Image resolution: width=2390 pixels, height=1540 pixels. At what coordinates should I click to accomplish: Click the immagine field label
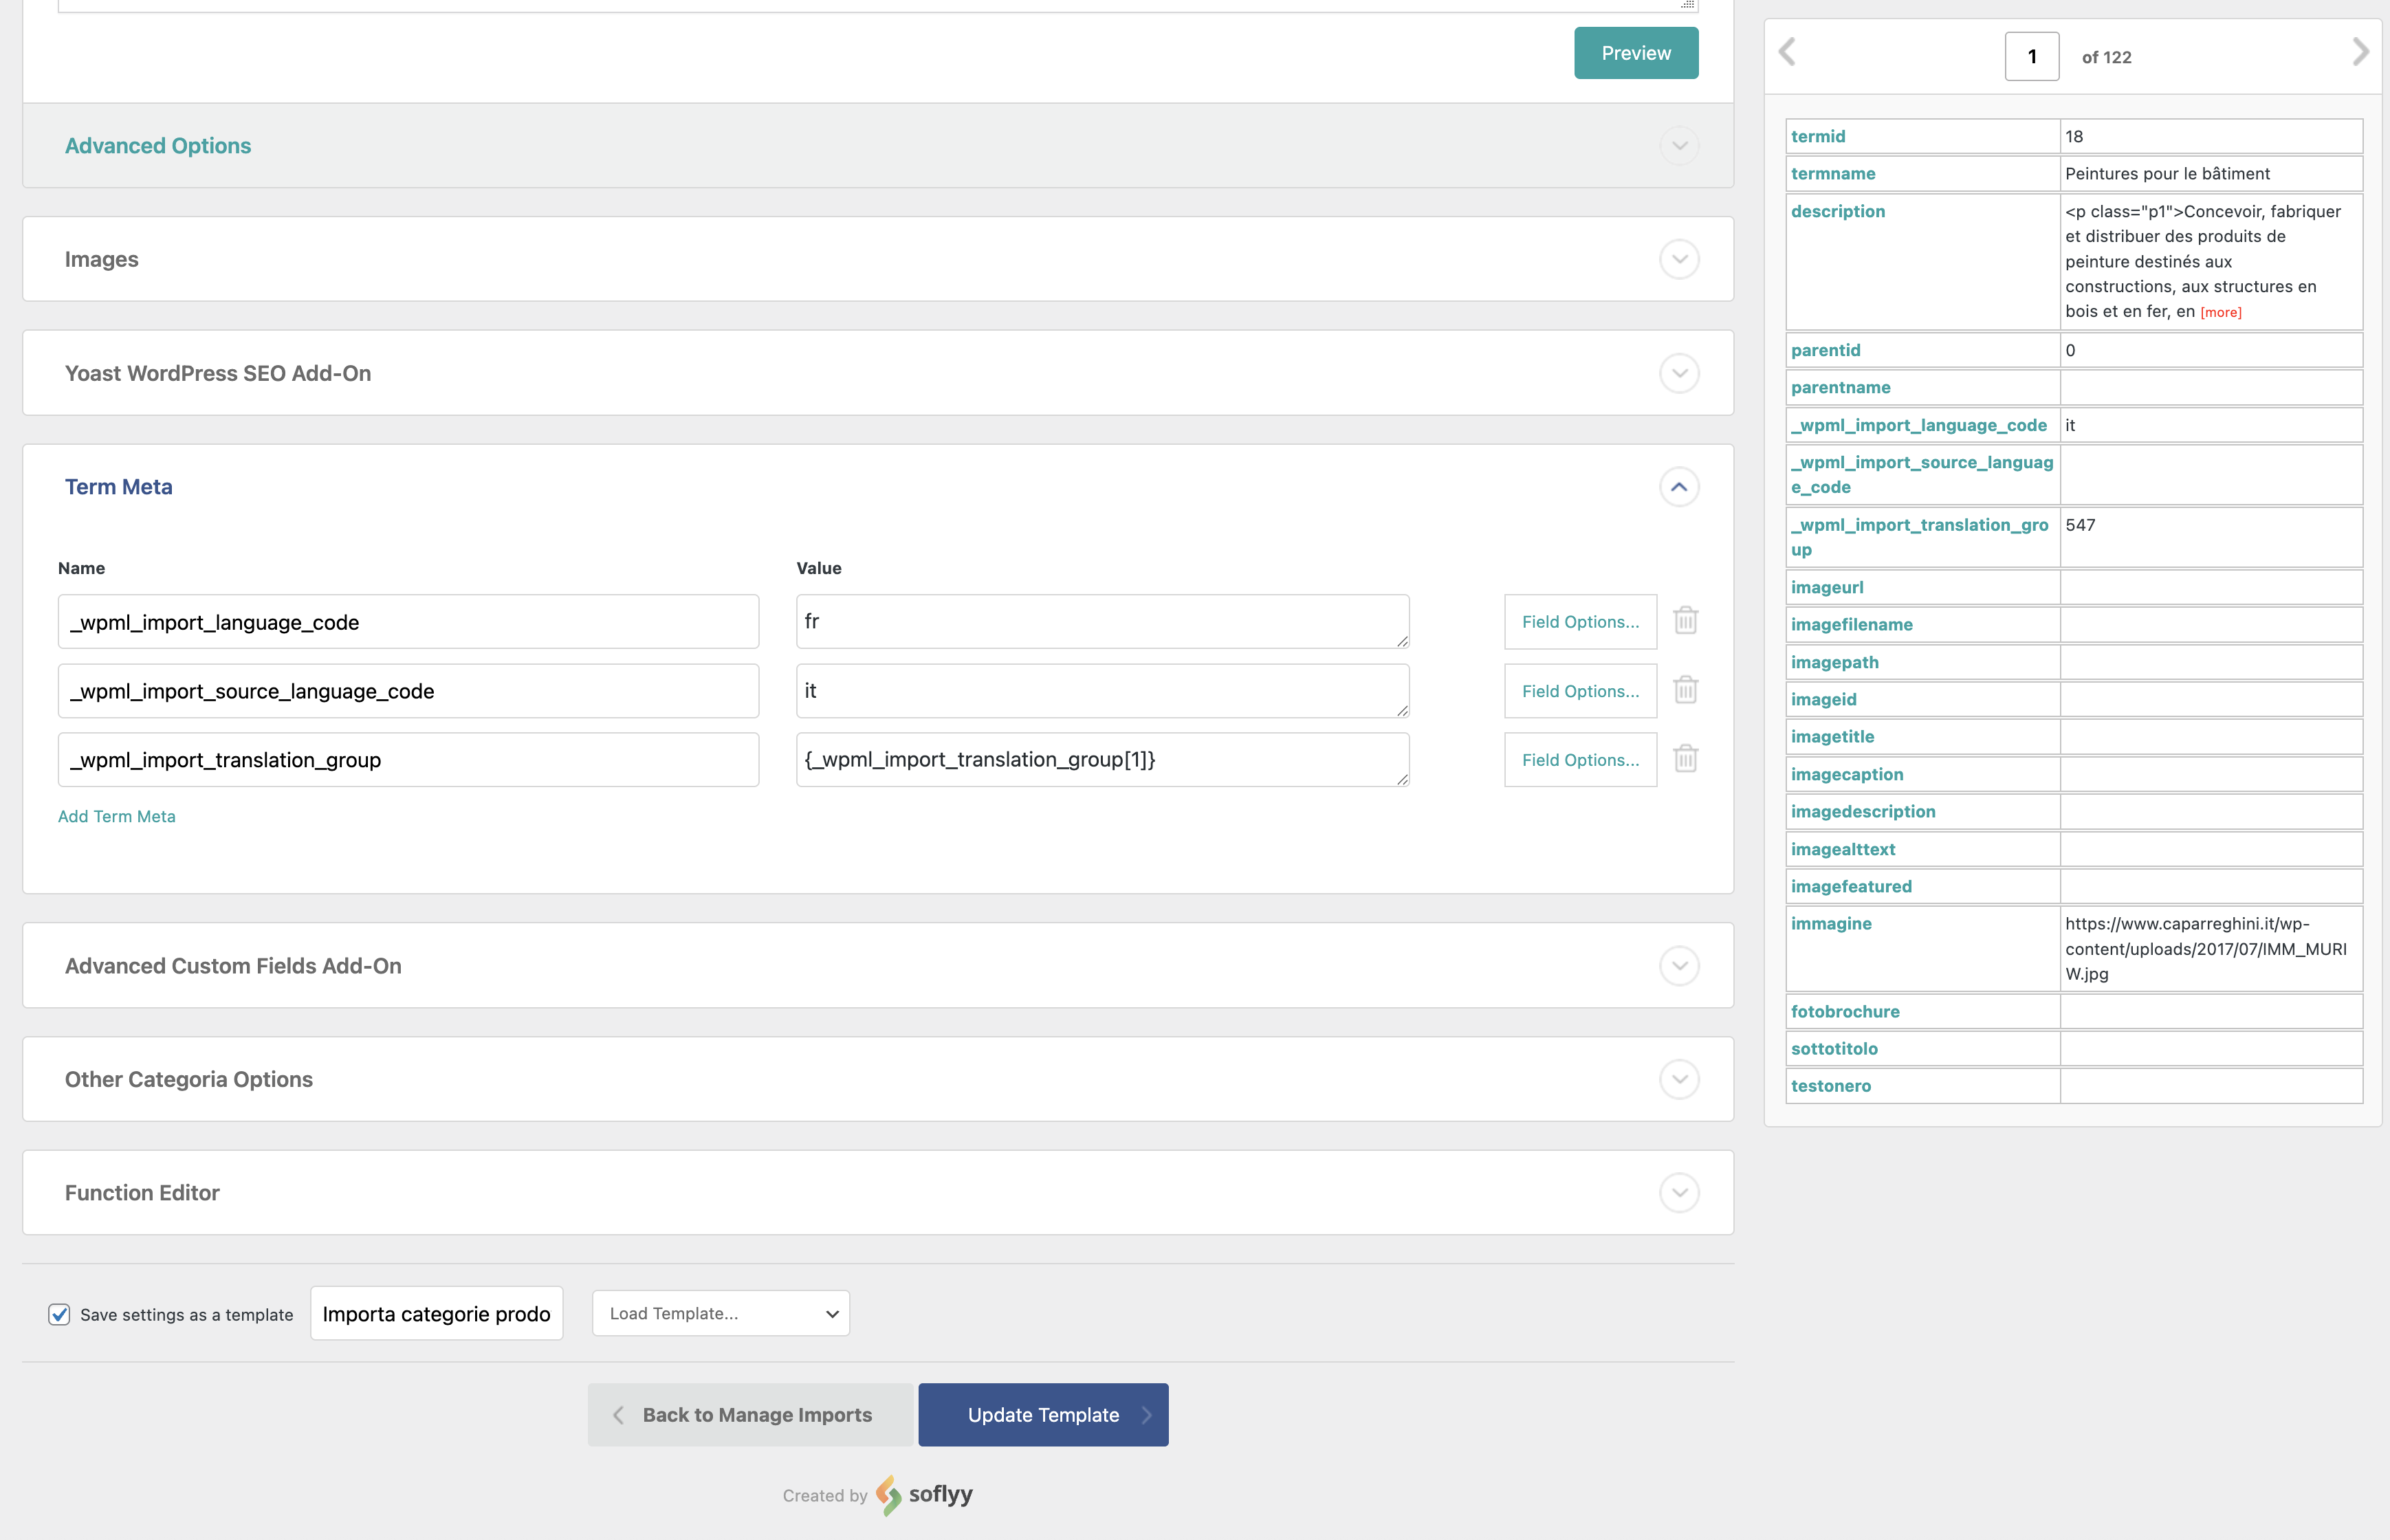point(1830,923)
